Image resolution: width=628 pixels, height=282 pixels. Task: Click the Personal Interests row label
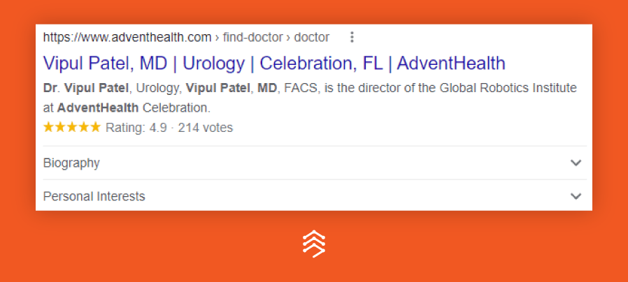(94, 196)
